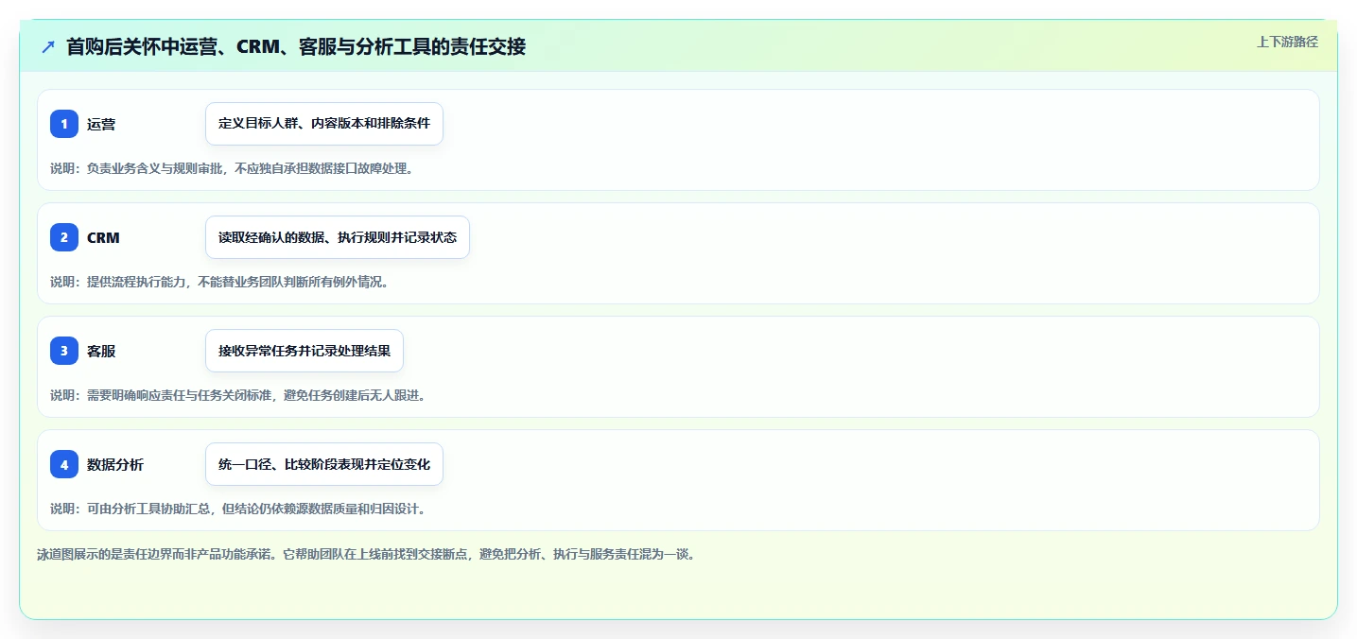Screen dimensions: 1357x639
Task: Select the 统一口径、比较阶段表现并定位变化 box
Action: tap(324, 464)
